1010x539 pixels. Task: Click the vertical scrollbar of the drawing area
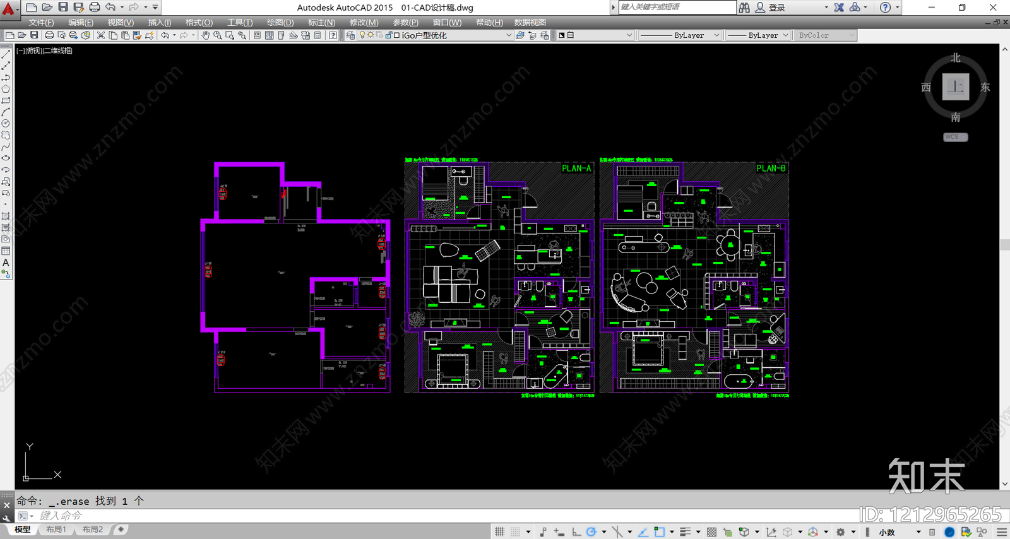1005,266
